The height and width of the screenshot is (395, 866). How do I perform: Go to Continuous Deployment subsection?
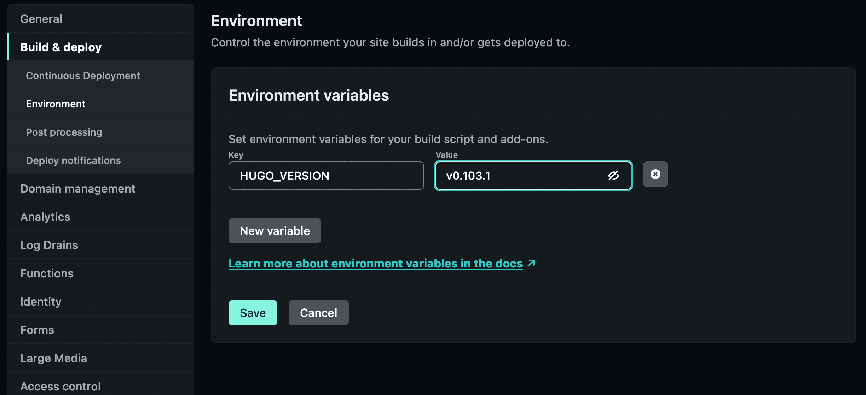click(x=83, y=76)
